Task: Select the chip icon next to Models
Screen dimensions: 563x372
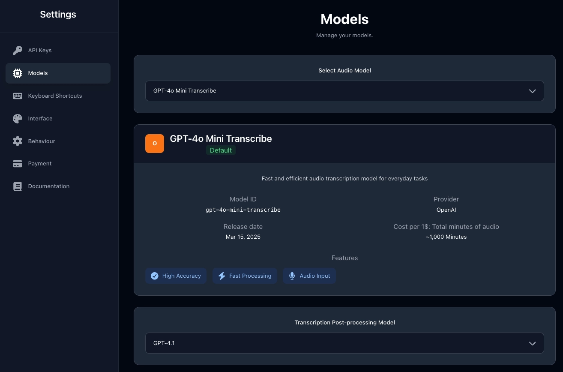Action: 17,73
